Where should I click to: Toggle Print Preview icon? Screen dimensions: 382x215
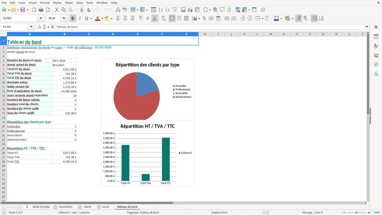(48, 10)
